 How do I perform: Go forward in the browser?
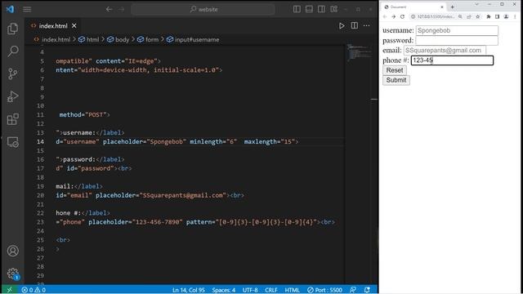(x=394, y=16)
